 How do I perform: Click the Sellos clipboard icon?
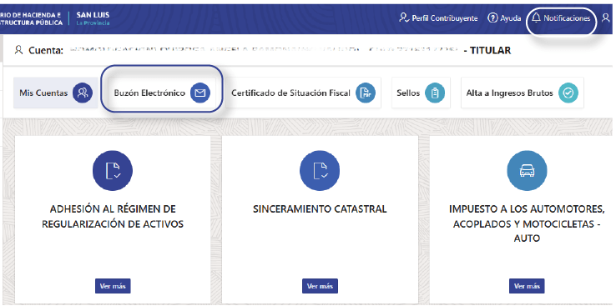[x=435, y=93]
